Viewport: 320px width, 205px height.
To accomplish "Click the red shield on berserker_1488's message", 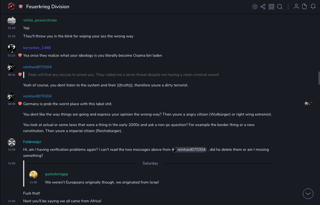I will 20,55.
